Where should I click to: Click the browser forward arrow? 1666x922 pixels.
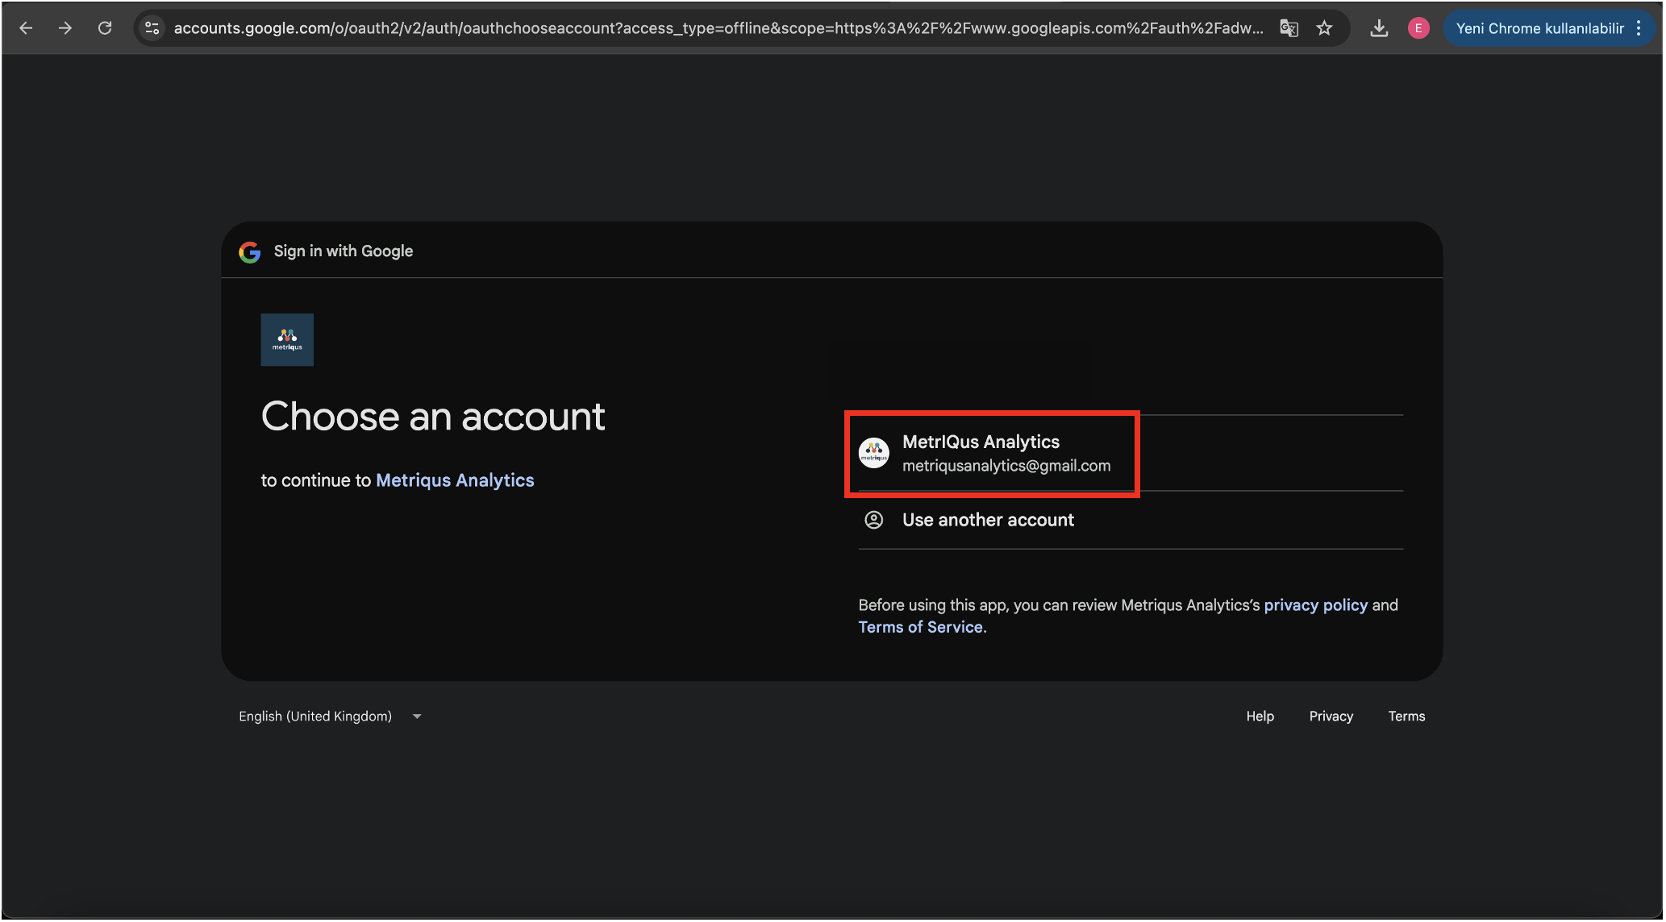pos(65,28)
